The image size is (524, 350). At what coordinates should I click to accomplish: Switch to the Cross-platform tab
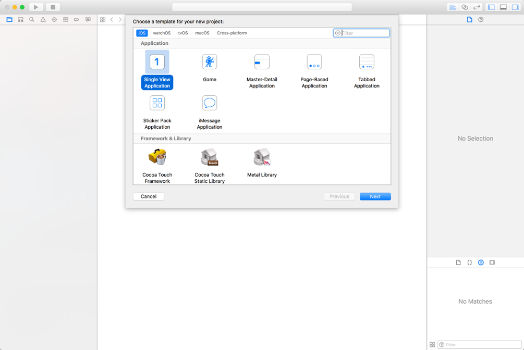click(232, 33)
